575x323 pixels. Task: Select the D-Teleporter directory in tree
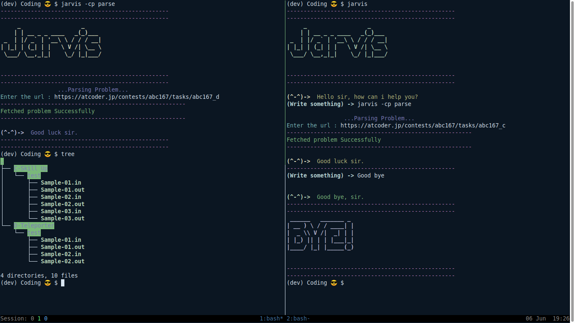pos(34,225)
